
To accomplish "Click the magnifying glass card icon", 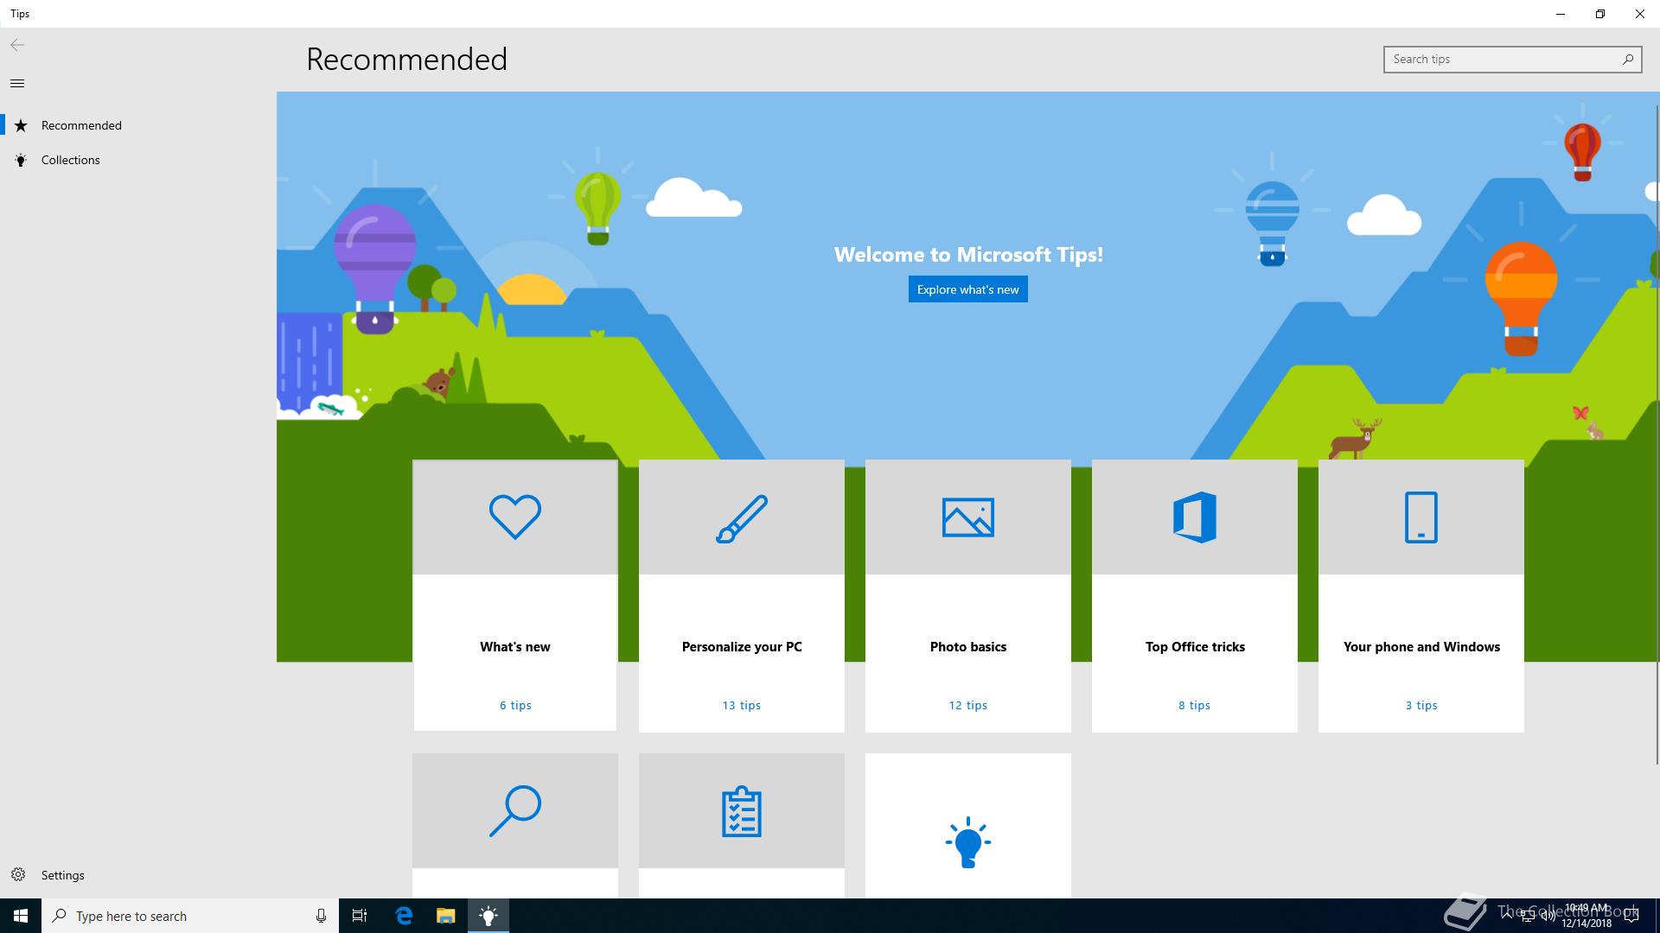I will [x=515, y=810].
